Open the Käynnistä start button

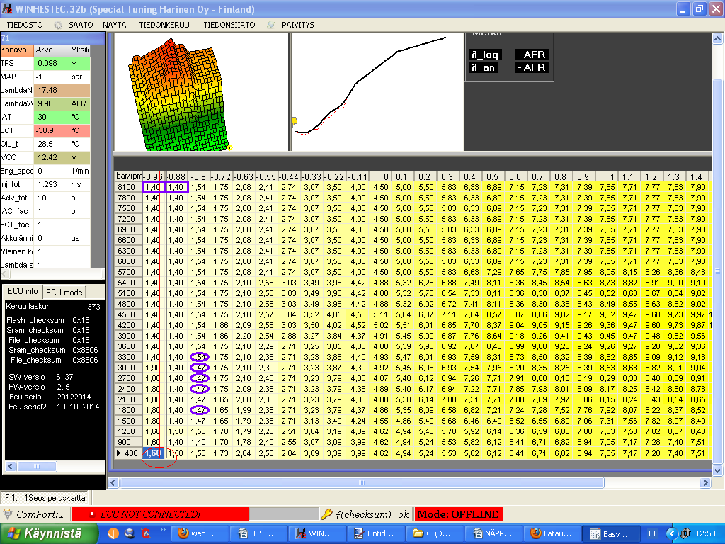click(50, 533)
